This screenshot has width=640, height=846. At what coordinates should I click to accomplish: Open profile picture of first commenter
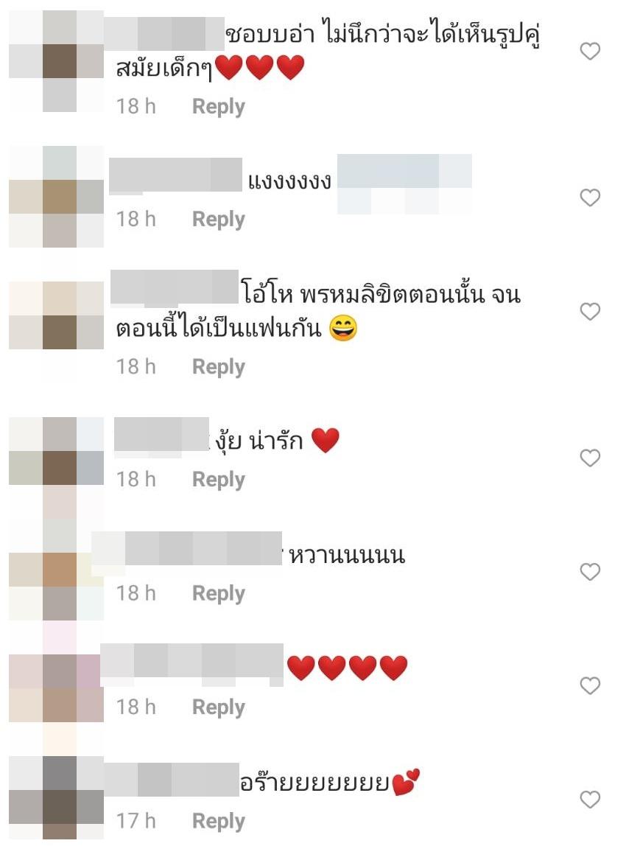[57, 61]
